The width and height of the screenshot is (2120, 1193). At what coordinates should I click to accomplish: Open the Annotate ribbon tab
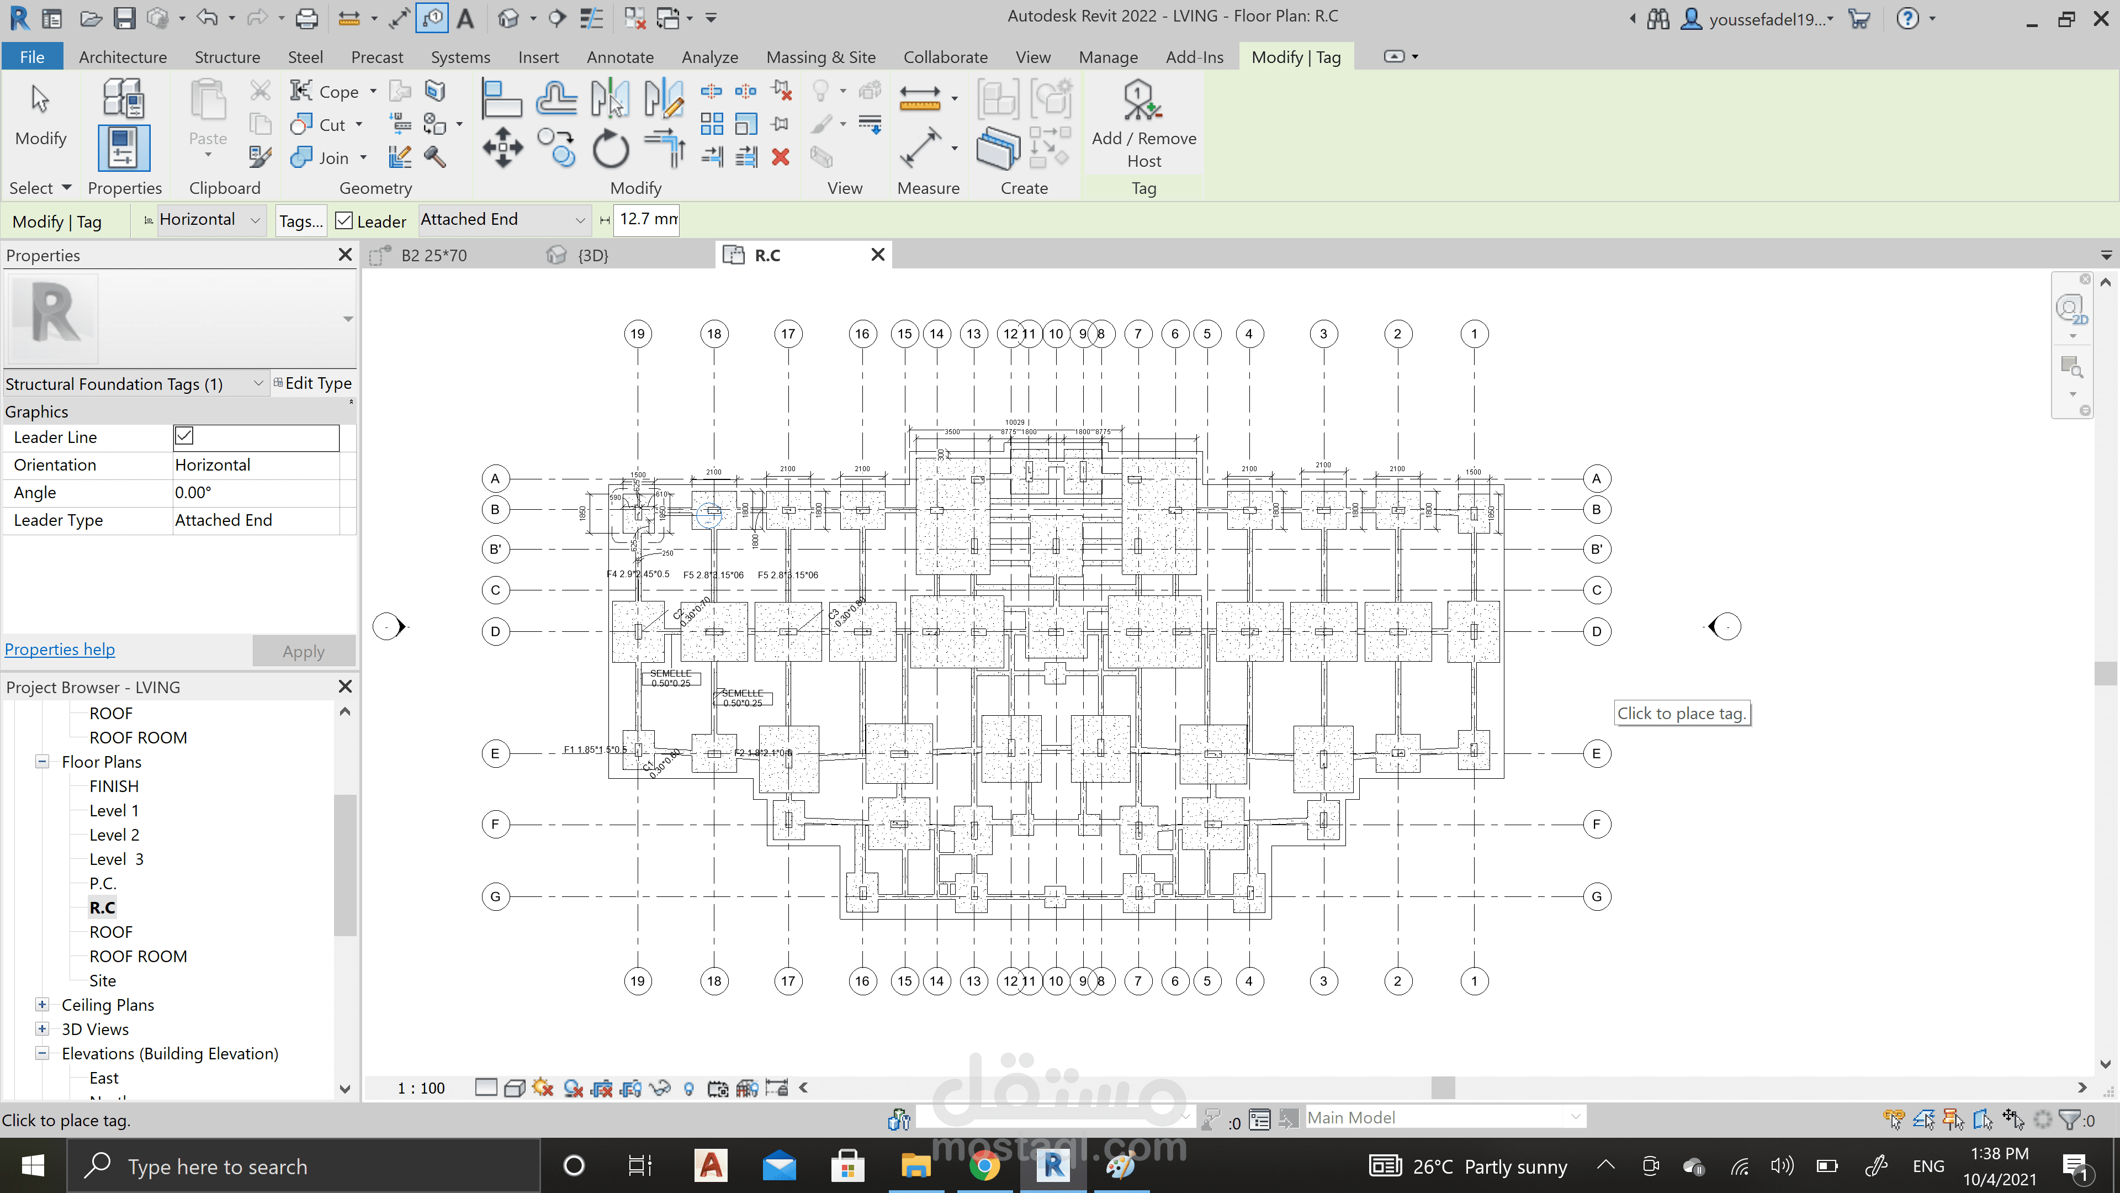point(619,57)
